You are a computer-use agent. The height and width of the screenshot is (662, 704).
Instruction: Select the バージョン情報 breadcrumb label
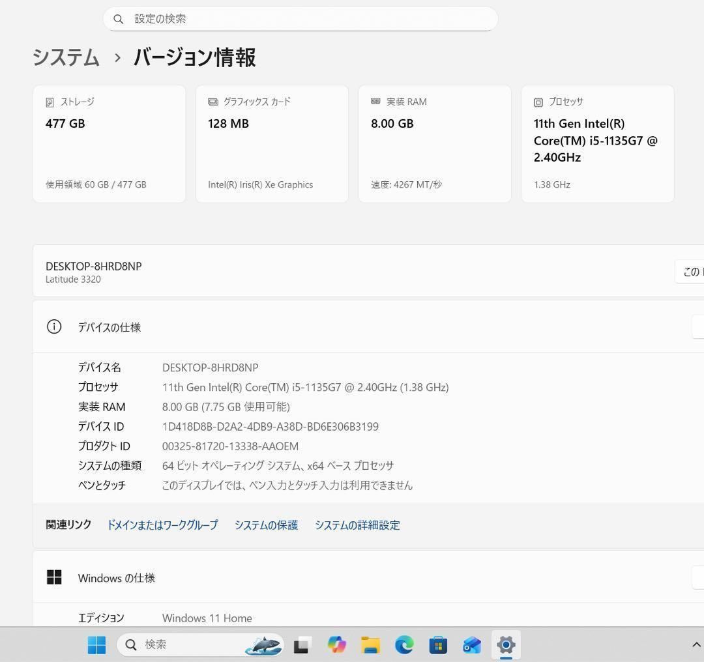click(x=194, y=58)
